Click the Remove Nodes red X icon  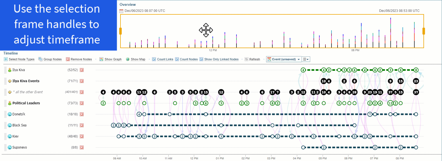68,59
